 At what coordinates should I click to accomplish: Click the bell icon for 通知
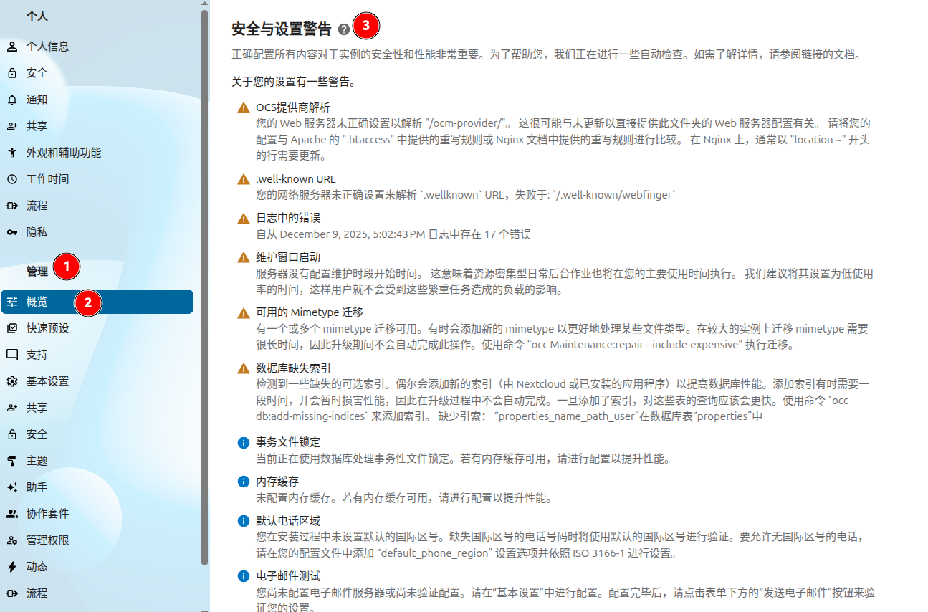point(12,100)
